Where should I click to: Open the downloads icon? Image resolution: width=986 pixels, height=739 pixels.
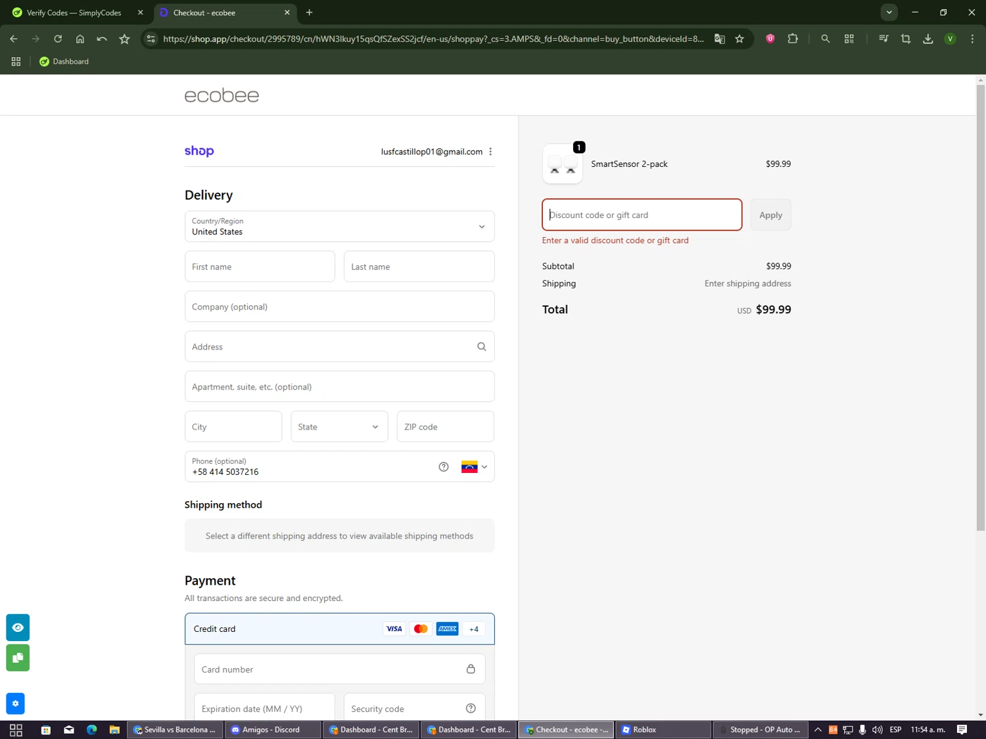pos(928,39)
